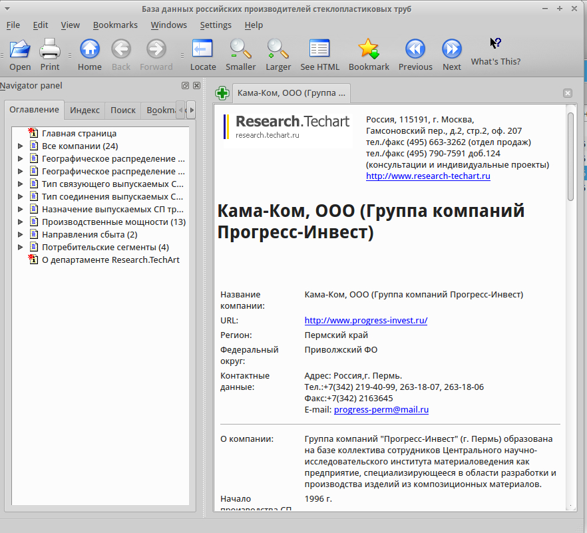Open research-techart.ru link
Viewport: 587px width, 533px height.
(x=428, y=176)
